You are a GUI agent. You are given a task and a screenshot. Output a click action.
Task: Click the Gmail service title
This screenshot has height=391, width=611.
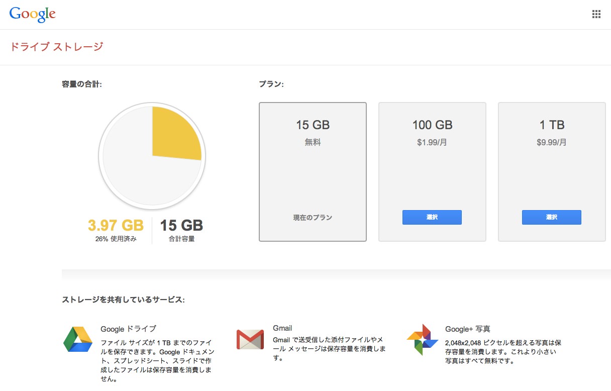click(x=282, y=328)
